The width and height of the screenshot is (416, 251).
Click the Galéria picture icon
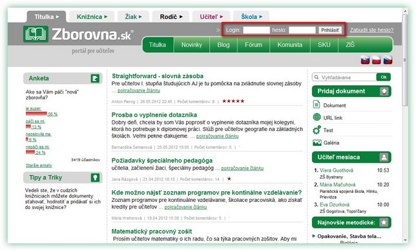click(x=317, y=143)
